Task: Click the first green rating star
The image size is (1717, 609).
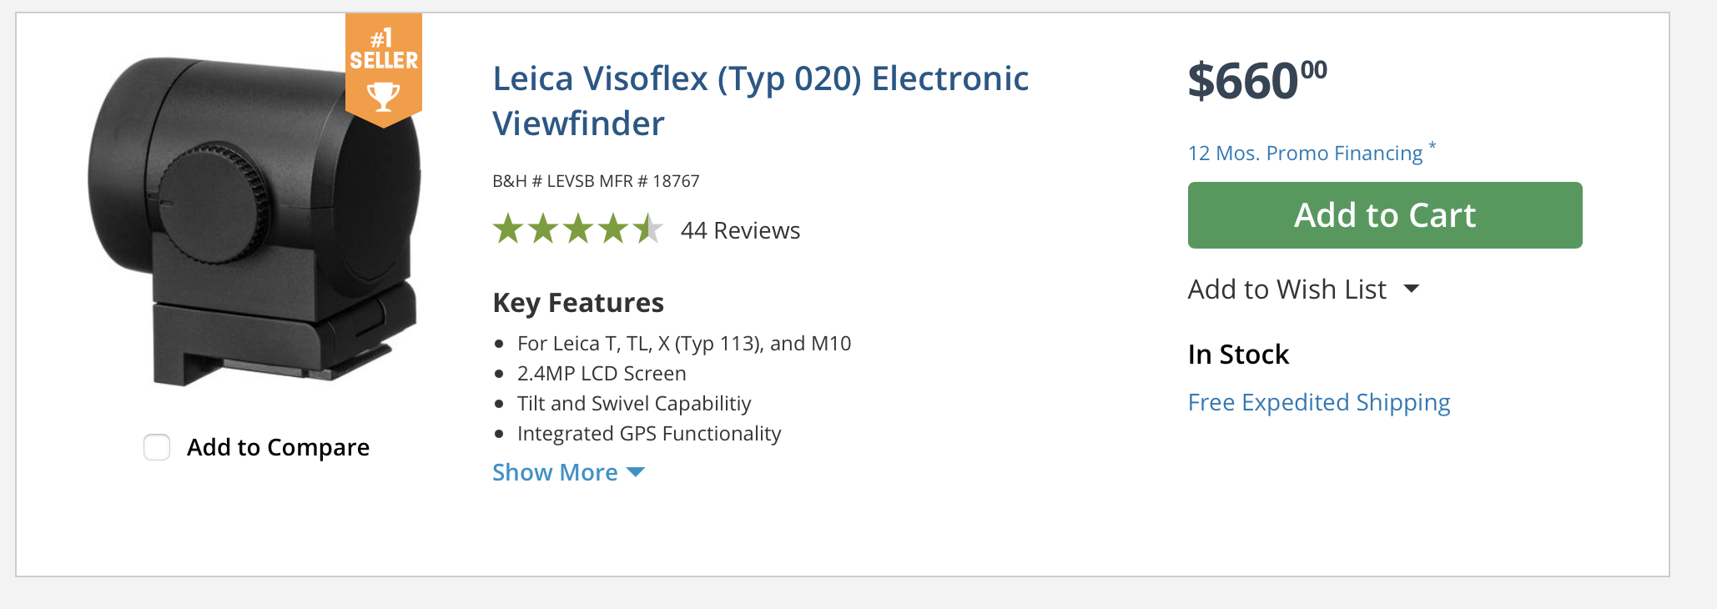Action: [x=508, y=229]
